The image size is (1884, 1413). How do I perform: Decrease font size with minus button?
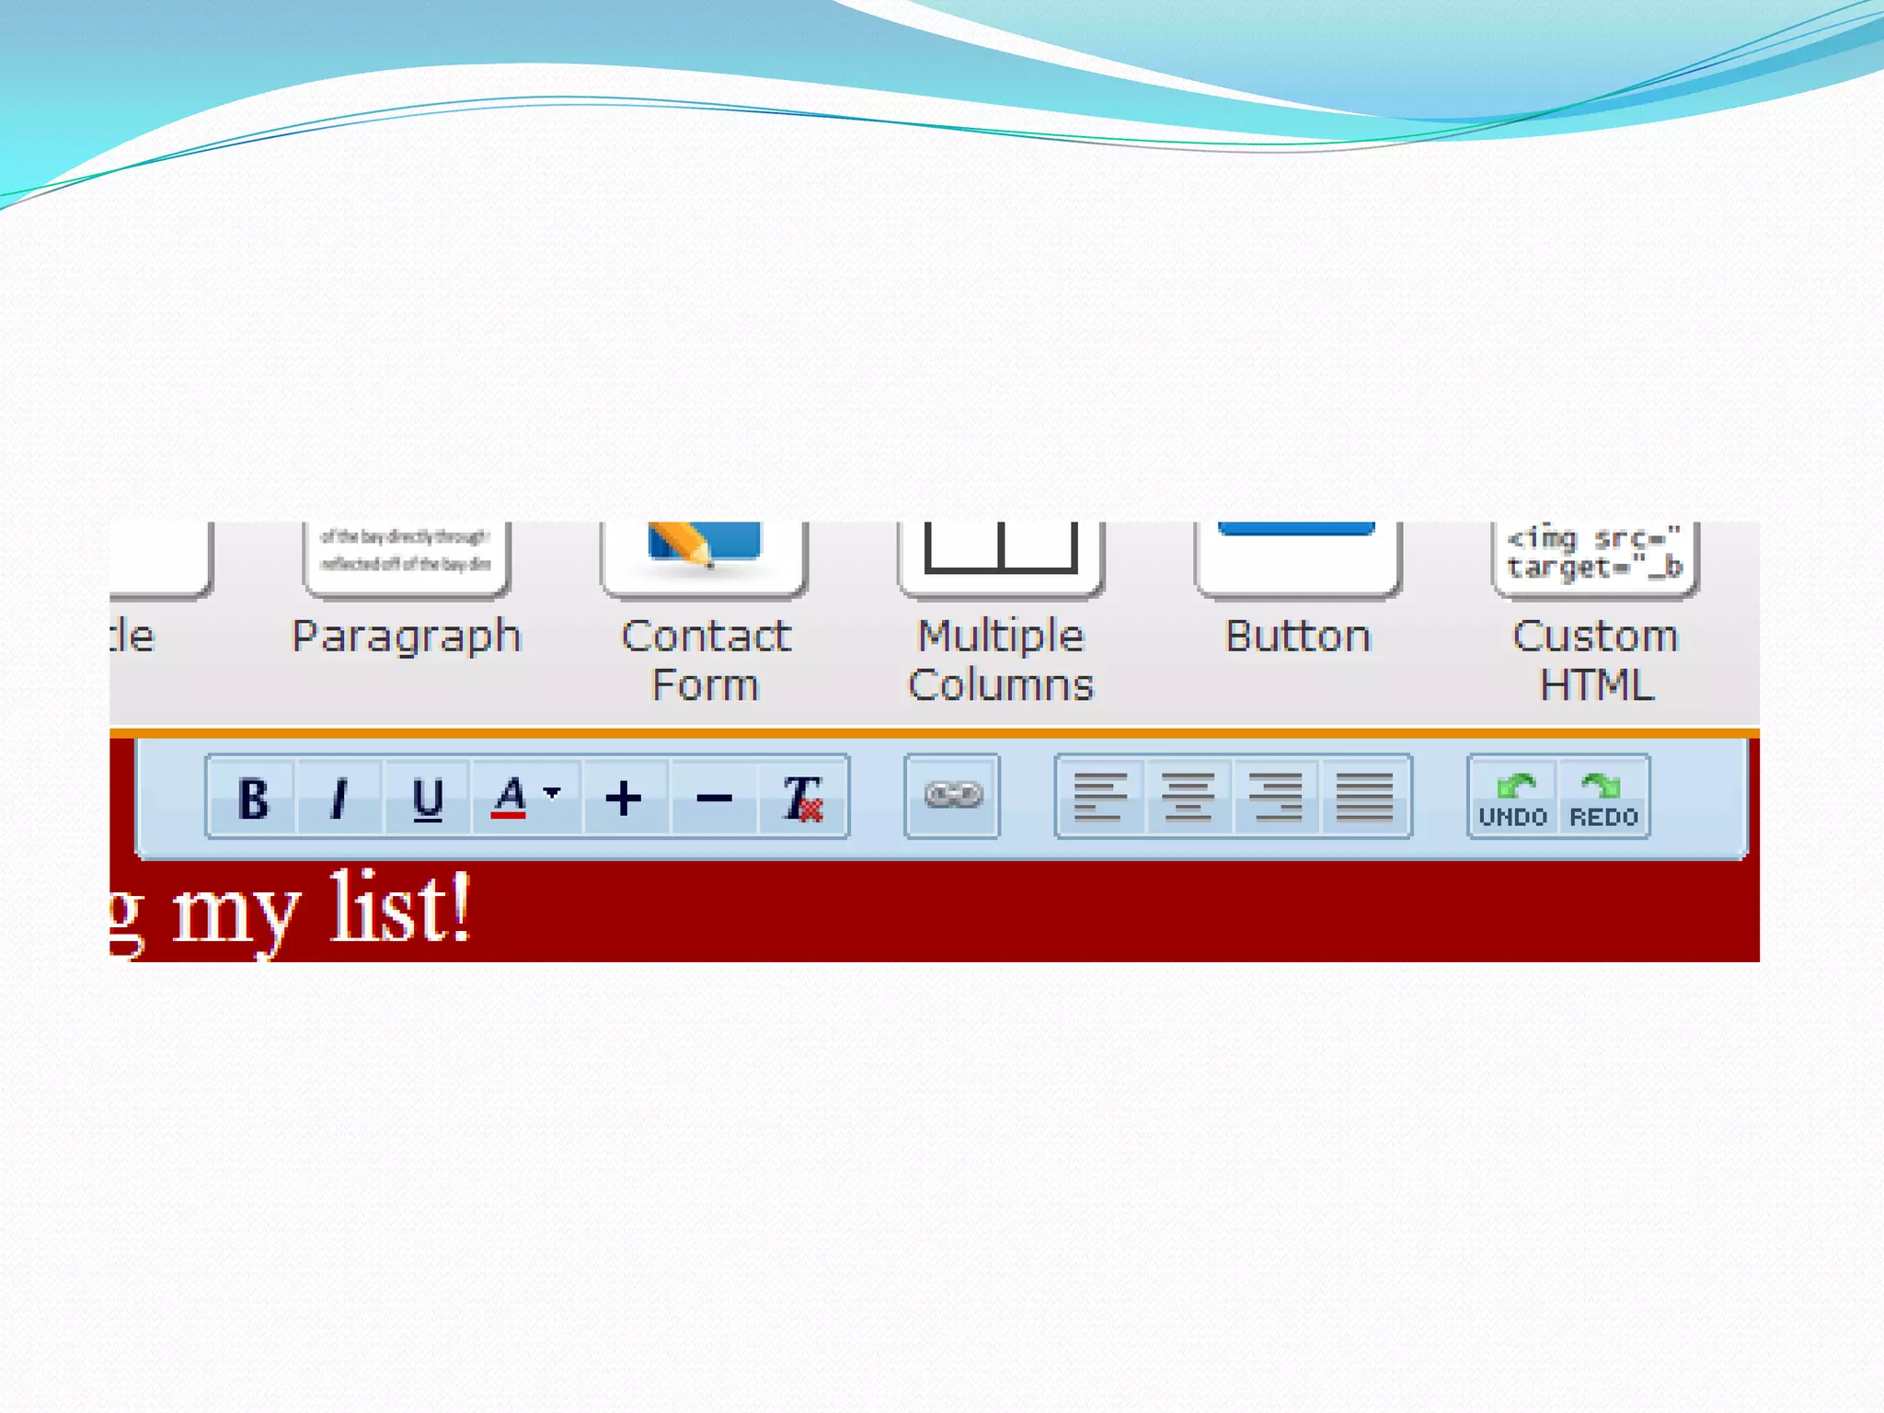714,798
